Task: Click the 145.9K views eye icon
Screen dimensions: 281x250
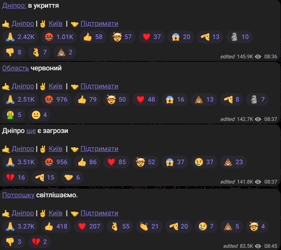Action: click(258, 57)
